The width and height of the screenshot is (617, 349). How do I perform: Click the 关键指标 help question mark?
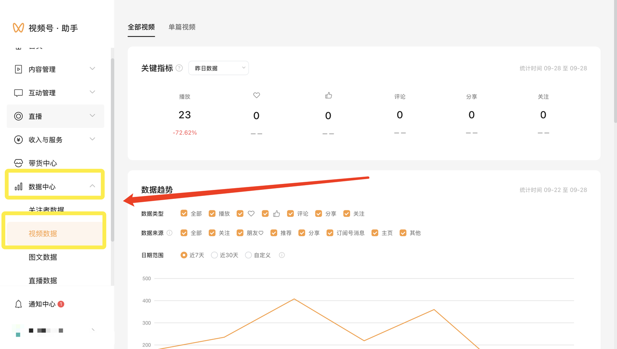179,68
